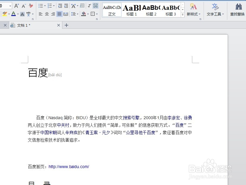Open font color dropdown

pos(18,14)
